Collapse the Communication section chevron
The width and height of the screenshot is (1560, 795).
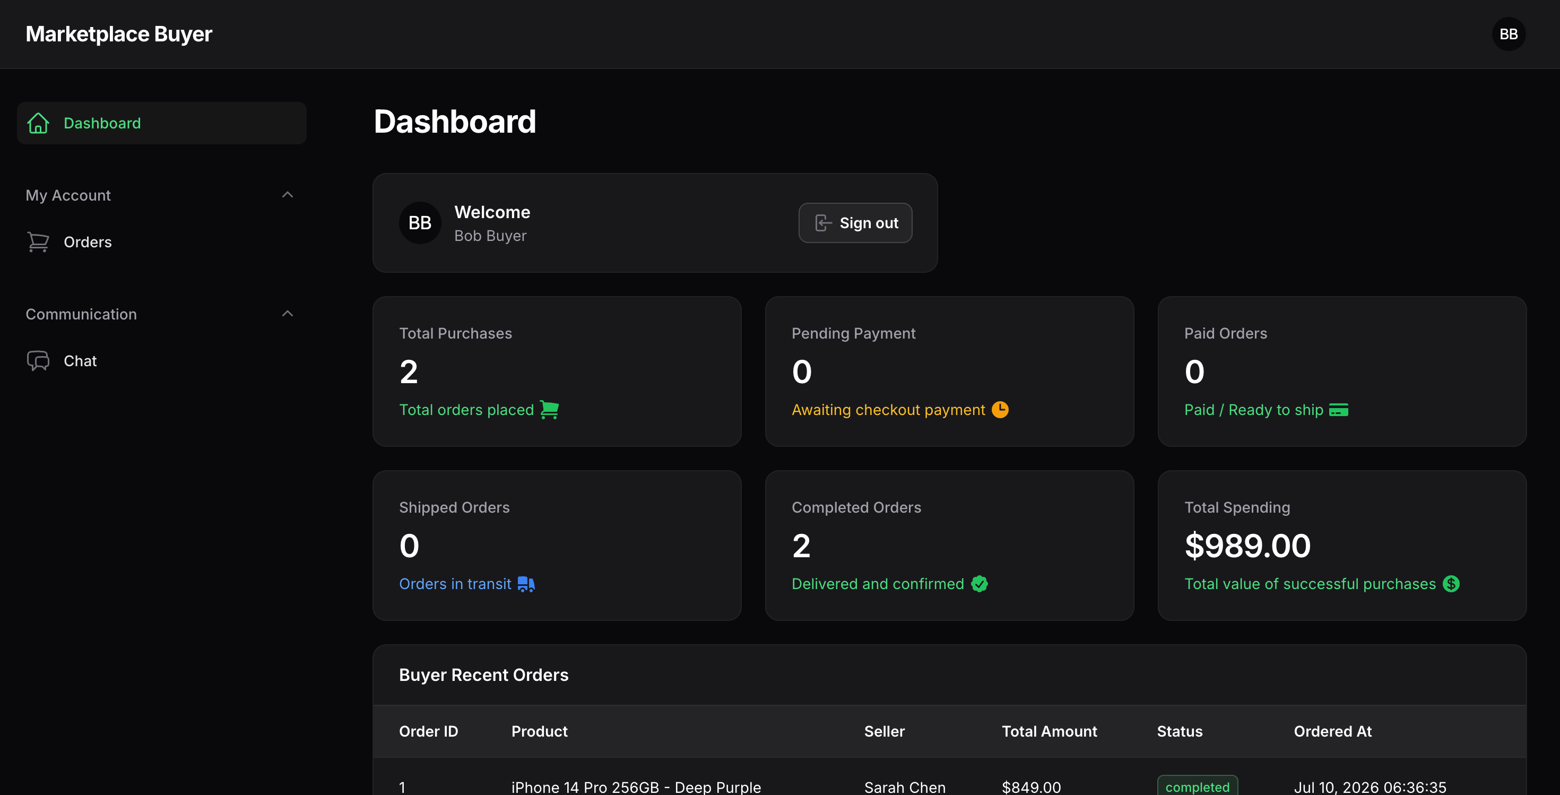click(288, 314)
